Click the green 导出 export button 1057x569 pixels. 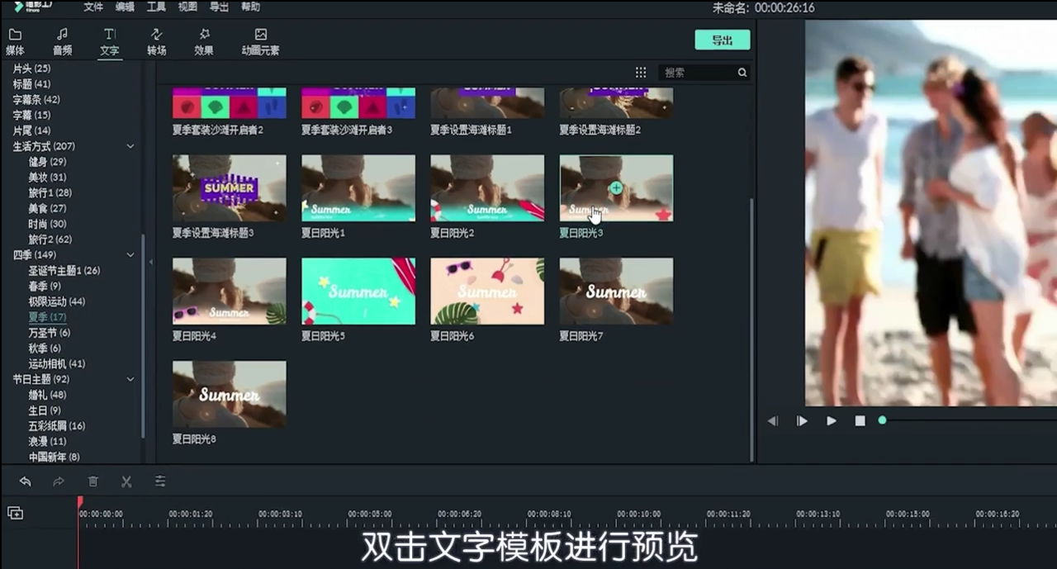point(722,39)
